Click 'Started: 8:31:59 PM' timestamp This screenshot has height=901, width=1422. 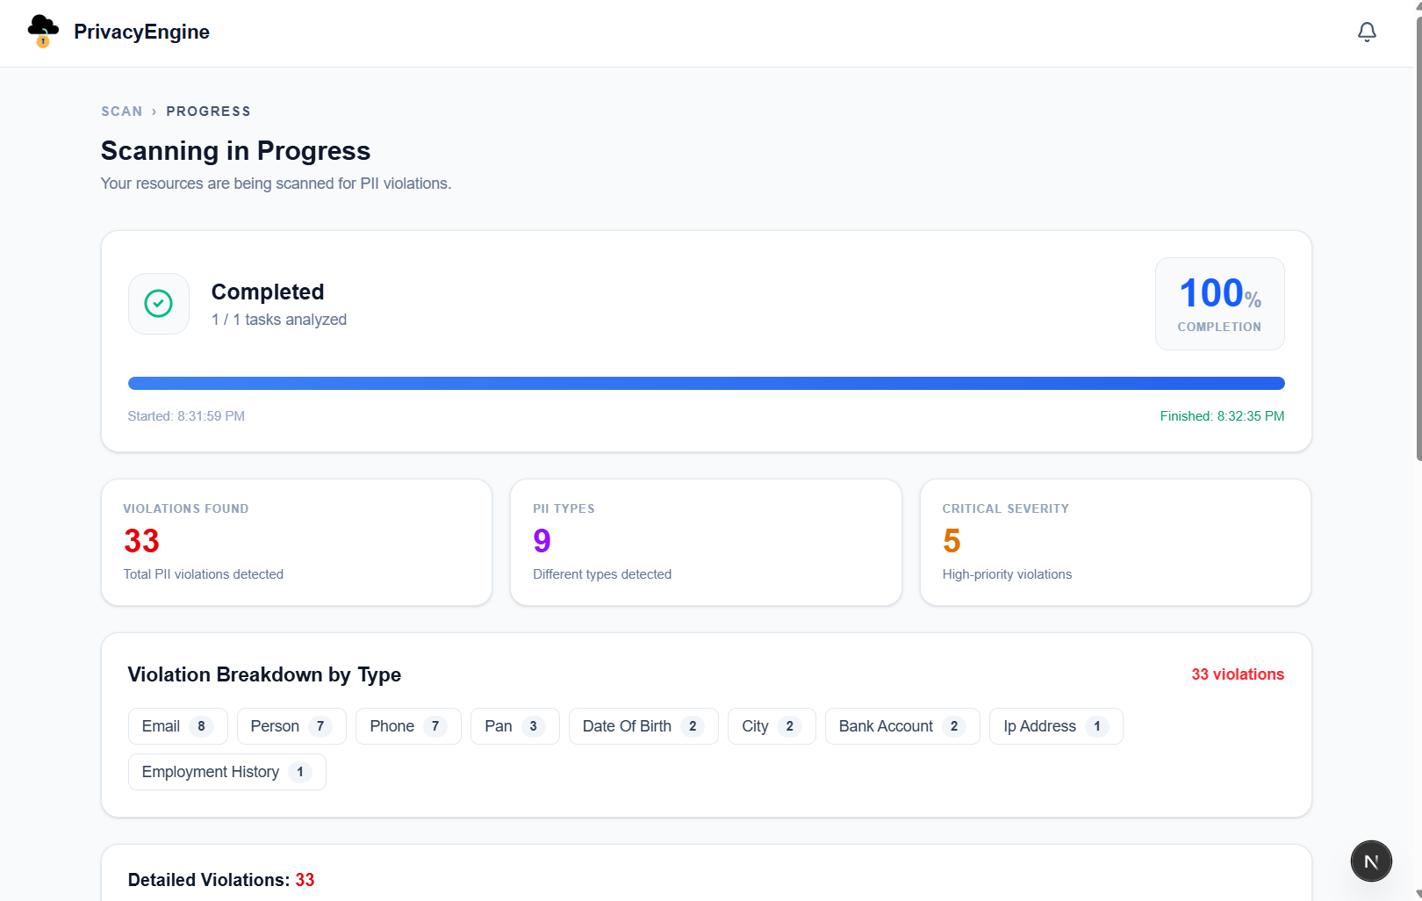186,416
